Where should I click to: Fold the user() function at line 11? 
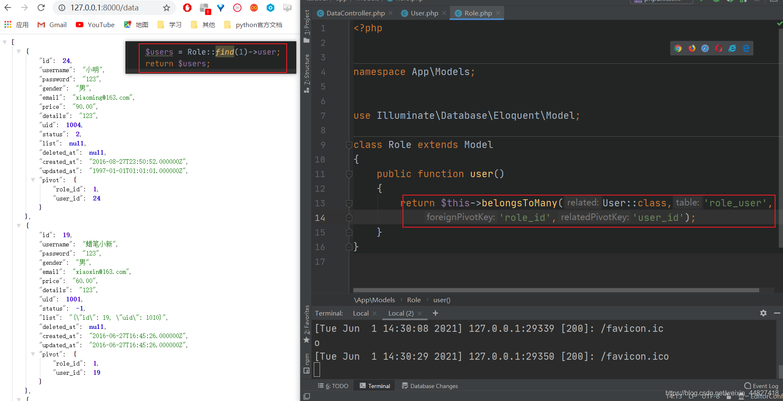tap(349, 174)
